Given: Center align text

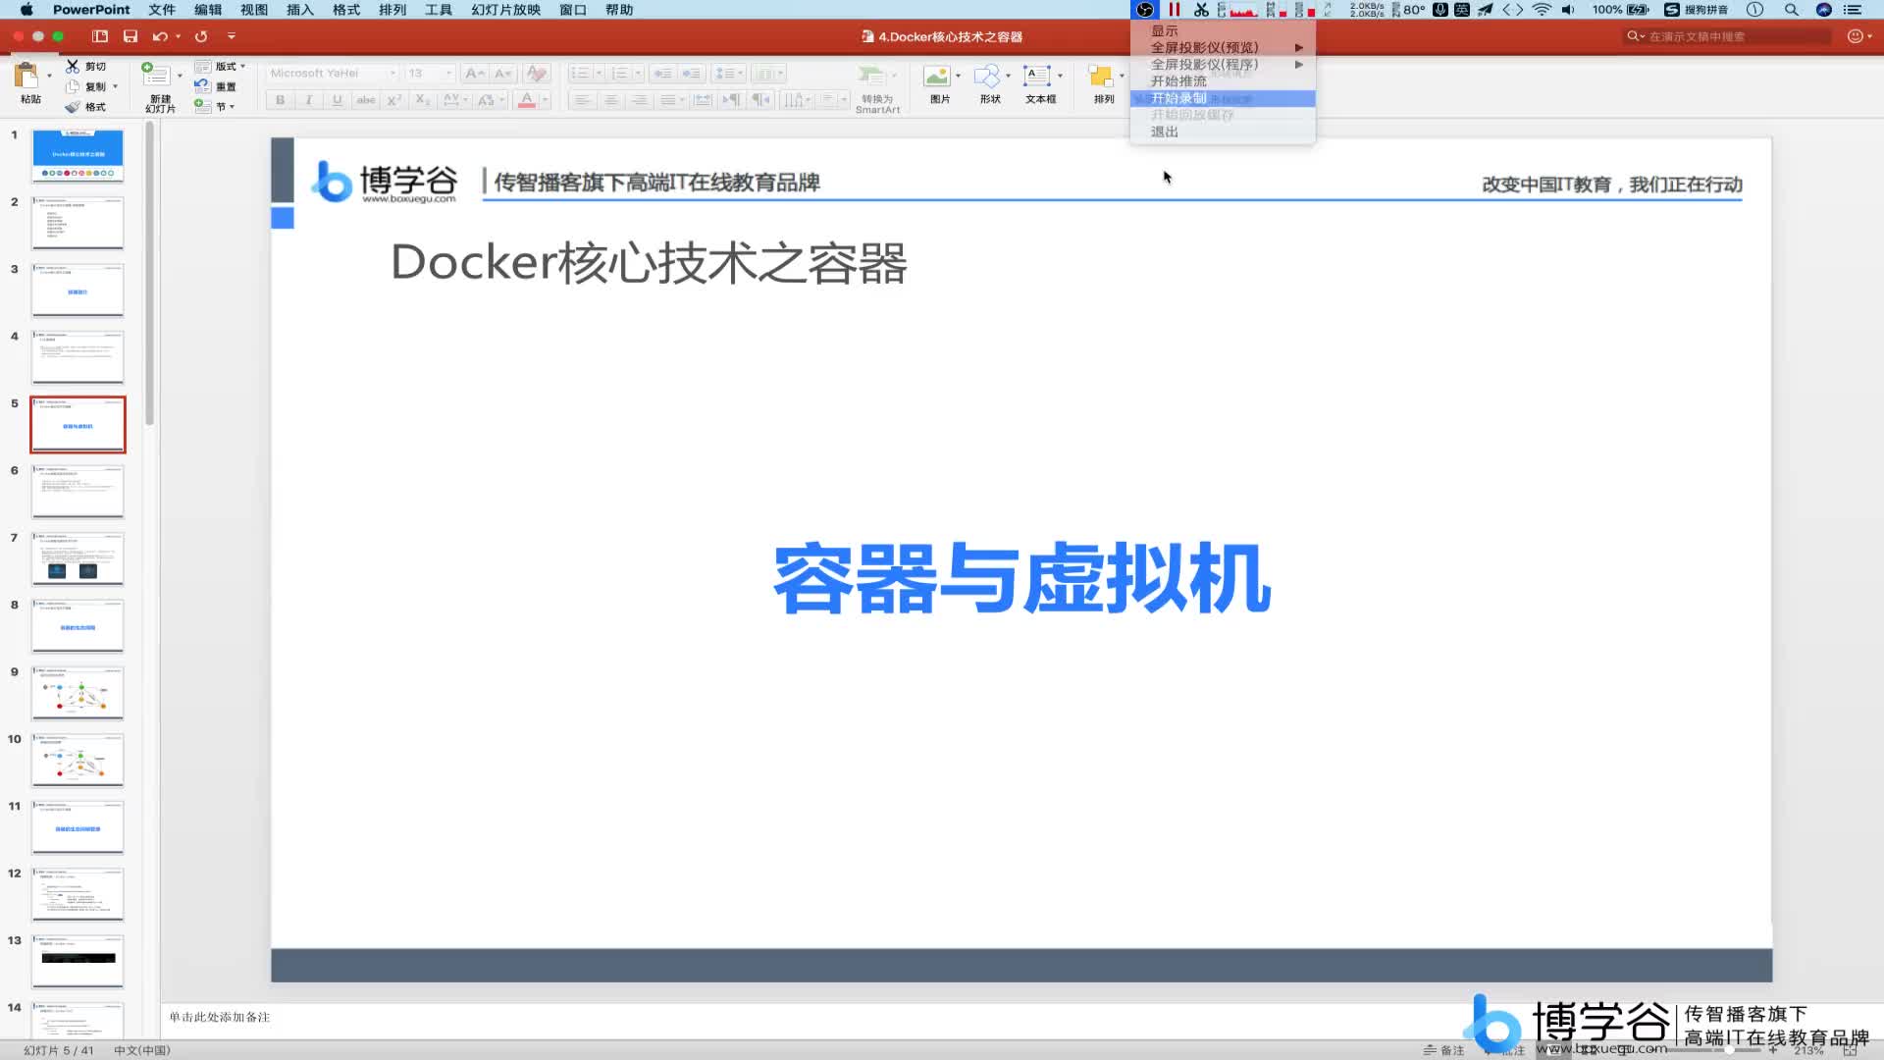Looking at the screenshot, I should (611, 100).
